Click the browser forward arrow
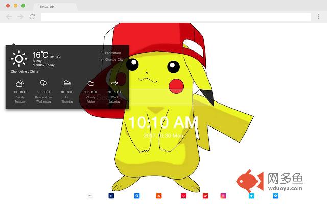Image resolution: width=327 pixels, height=204 pixels. click(x=20, y=17)
